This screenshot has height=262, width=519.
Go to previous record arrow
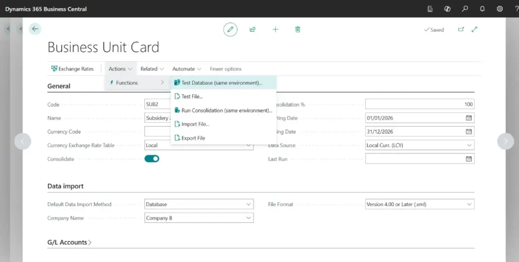23,141
